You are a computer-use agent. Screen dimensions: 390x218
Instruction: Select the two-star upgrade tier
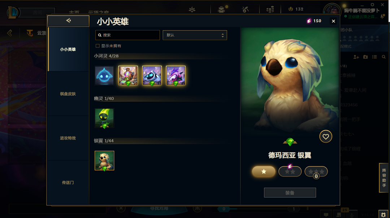click(x=290, y=171)
